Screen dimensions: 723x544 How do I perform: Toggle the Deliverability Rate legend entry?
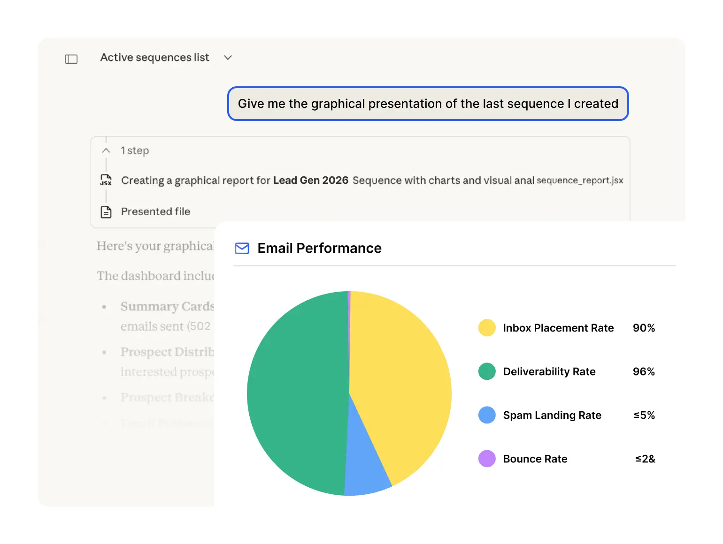click(x=549, y=371)
